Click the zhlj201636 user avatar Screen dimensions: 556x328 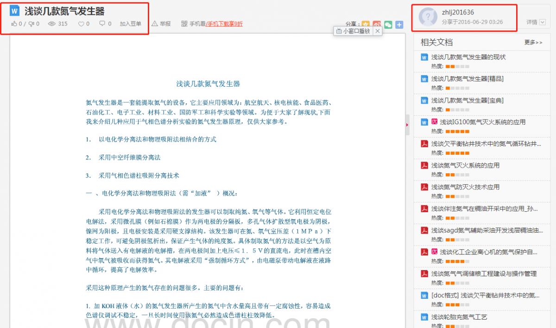pos(428,17)
